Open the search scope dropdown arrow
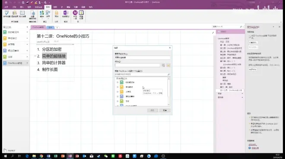Viewport: 285px width, 159px height. pyautogui.click(x=244, y=27)
